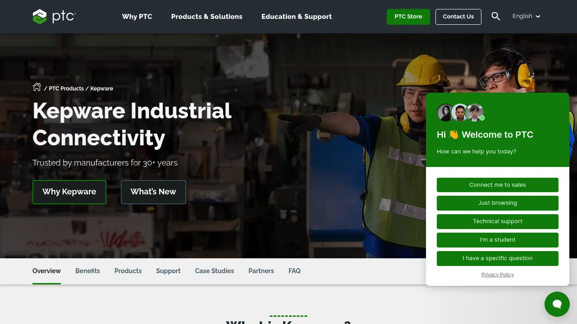
Task: Choose Connect me to sales
Action: [x=498, y=185]
